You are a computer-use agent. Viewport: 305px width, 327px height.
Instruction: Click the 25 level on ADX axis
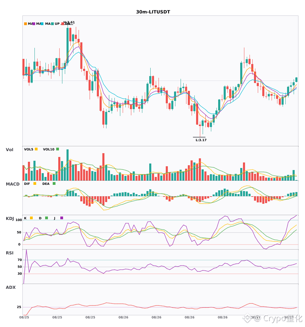(x=19, y=307)
